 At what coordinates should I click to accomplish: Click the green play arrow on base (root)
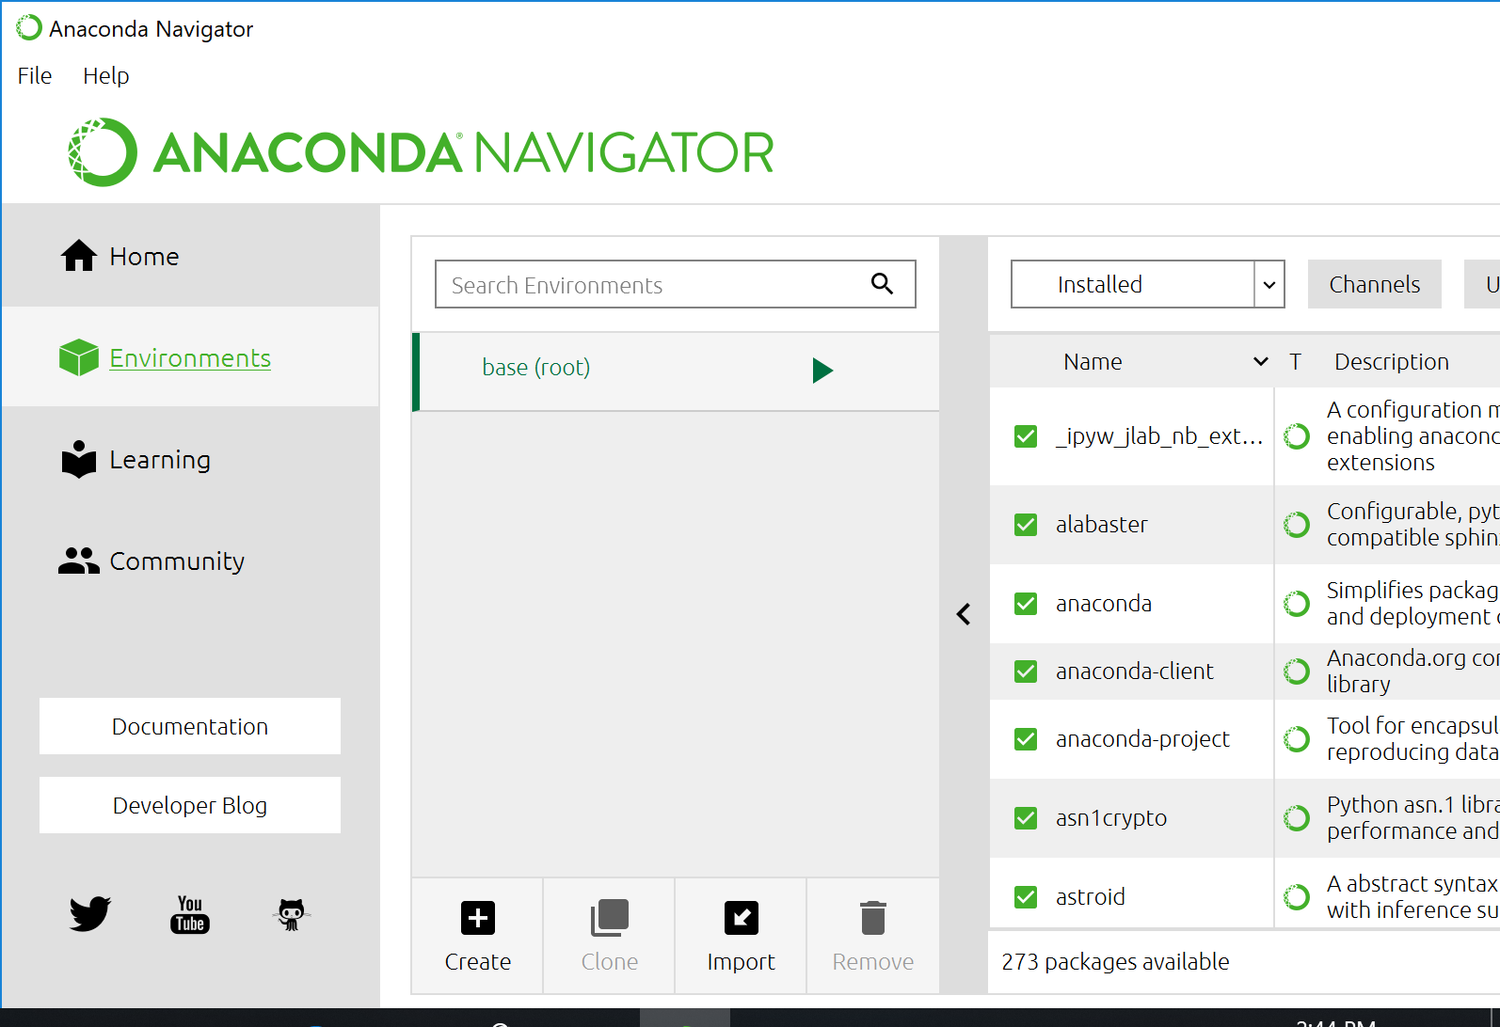(x=822, y=370)
